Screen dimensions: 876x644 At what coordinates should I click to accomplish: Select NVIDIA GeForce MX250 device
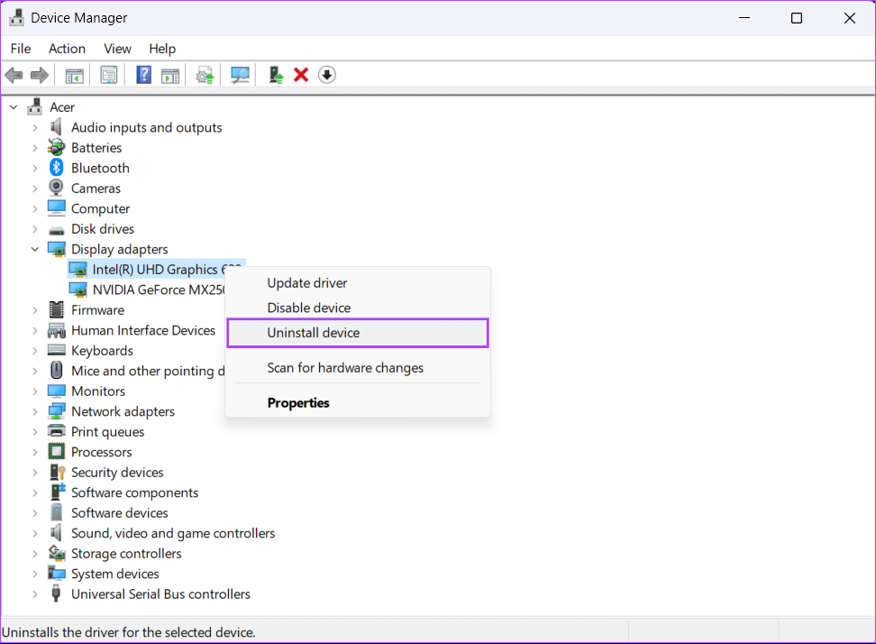click(158, 290)
